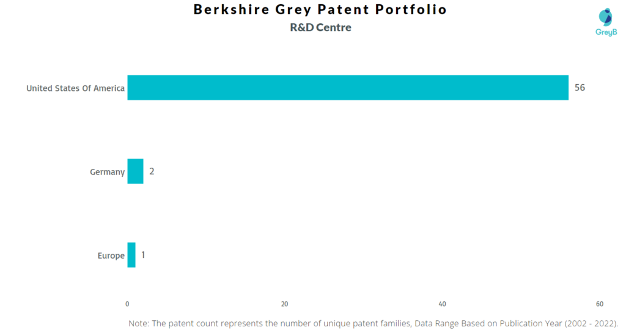Click the Europe bar
626x333 pixels.
coord(131,255)
